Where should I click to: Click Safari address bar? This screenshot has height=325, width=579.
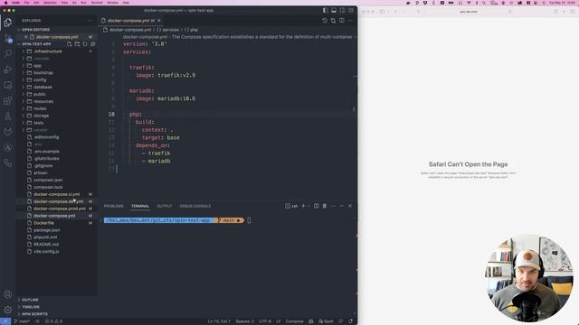coord(469,12)
